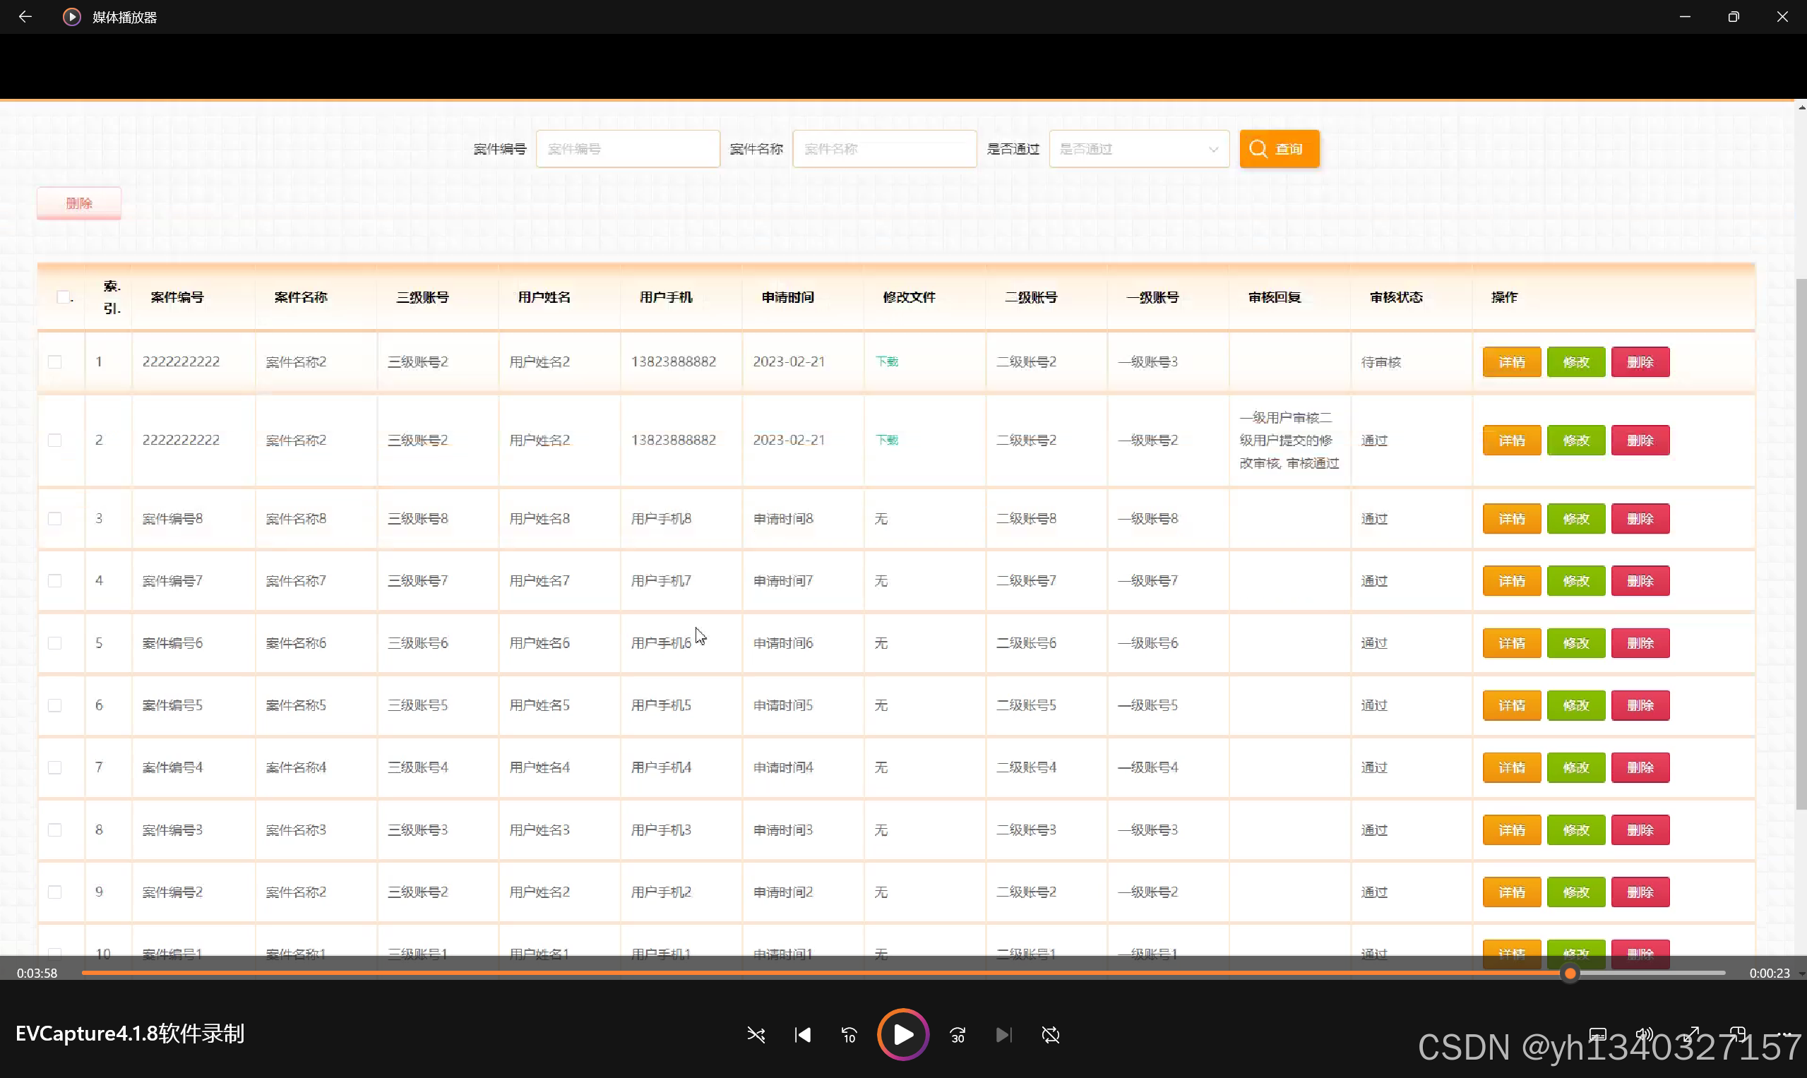Go back with the media player arrow
Viewport: 1807px width, 1078px height.
pyautogui.click(x=25, y=17)
